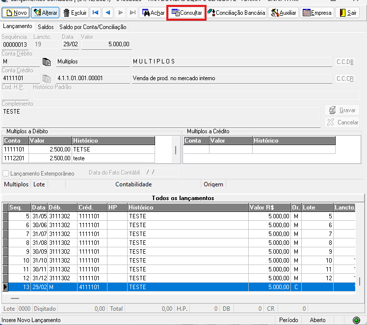
Task: Click Lote column header in grid
Action: (x=317, y=207)
